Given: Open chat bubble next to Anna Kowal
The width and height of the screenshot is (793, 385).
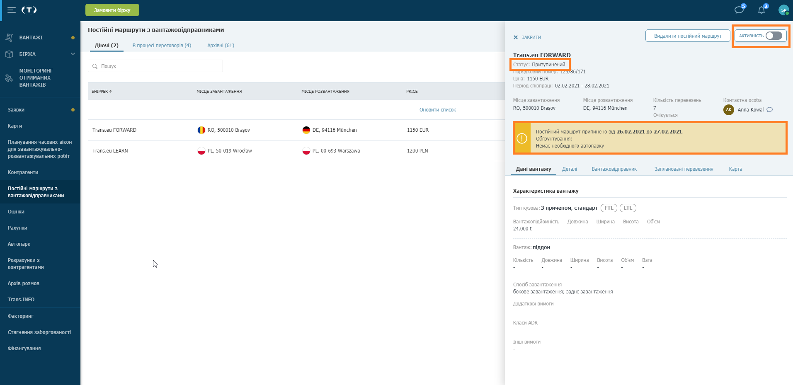Looking at the screenshot, I should [770, 110].
